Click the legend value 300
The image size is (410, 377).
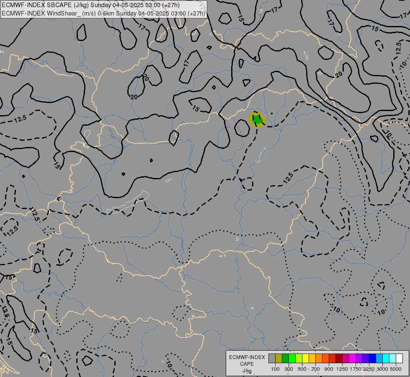289,369
